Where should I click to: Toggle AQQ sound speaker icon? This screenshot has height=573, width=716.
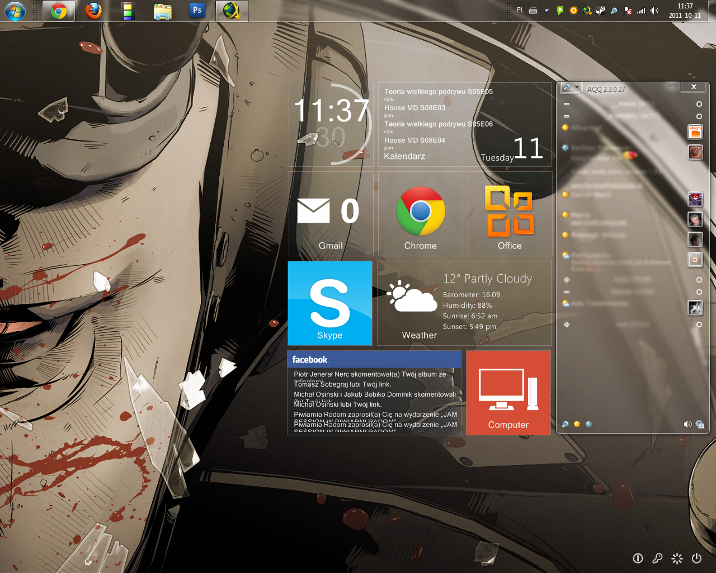point(687,424)
